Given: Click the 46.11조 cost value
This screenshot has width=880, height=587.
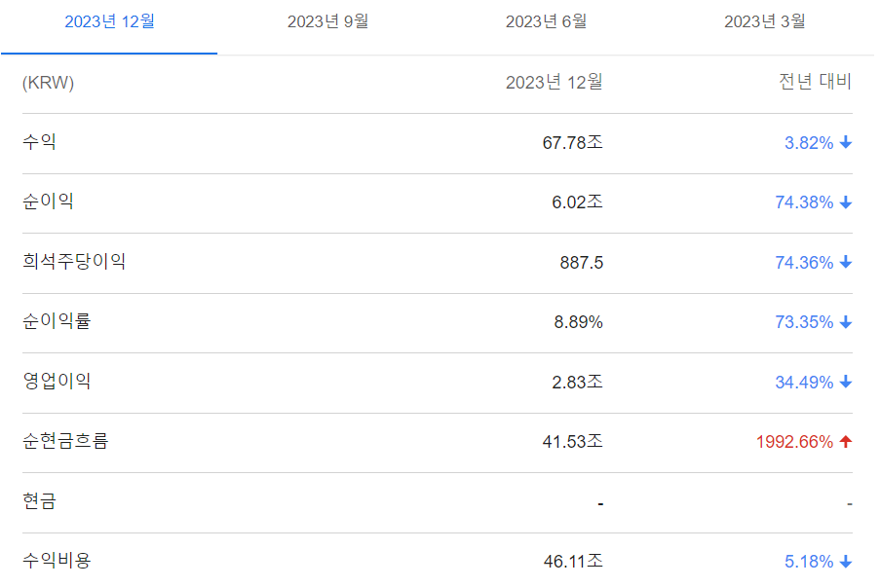Looking at the screenshot, I should click(x=573, y=562).
